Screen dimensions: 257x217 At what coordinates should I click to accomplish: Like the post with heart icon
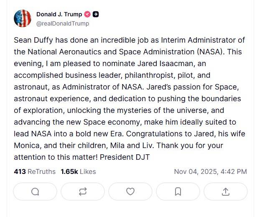click(x=130, y=191)
